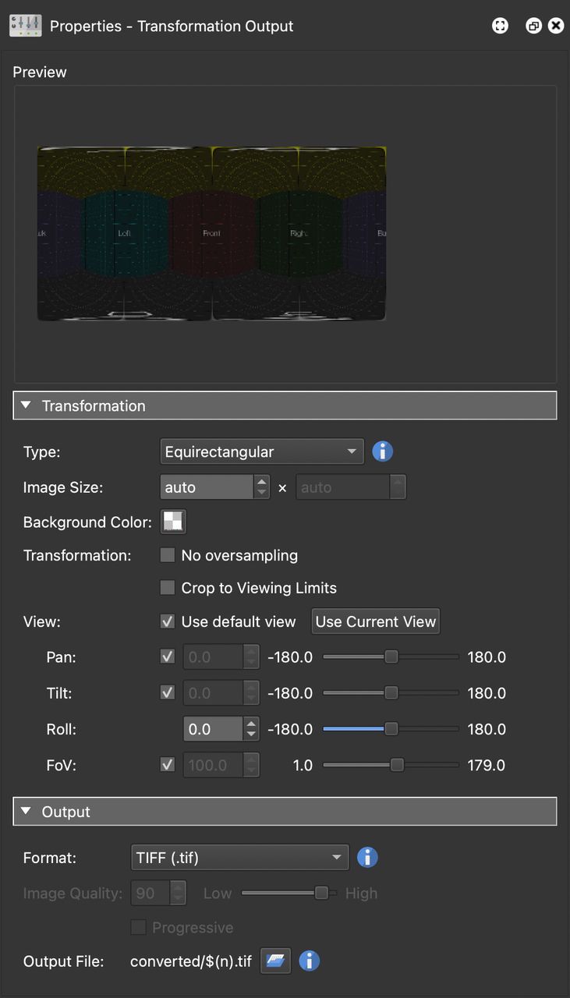Toggle the Tilt checkbox off

pos(167,692)
